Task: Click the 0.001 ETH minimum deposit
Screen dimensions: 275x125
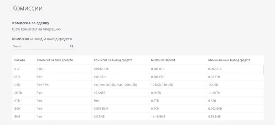Action: pos(158,77)
